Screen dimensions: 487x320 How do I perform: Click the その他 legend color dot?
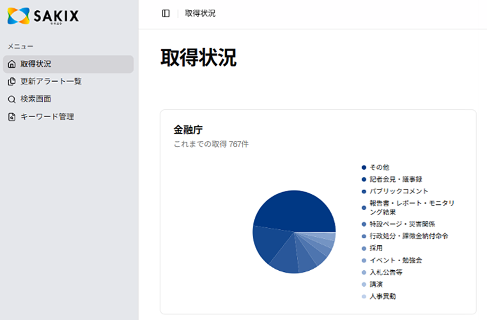364,168
